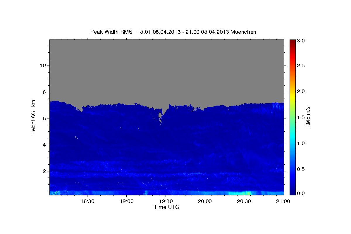Click the 'Time UTC' axis label
The image size is (351, 234).
(166, 207)
